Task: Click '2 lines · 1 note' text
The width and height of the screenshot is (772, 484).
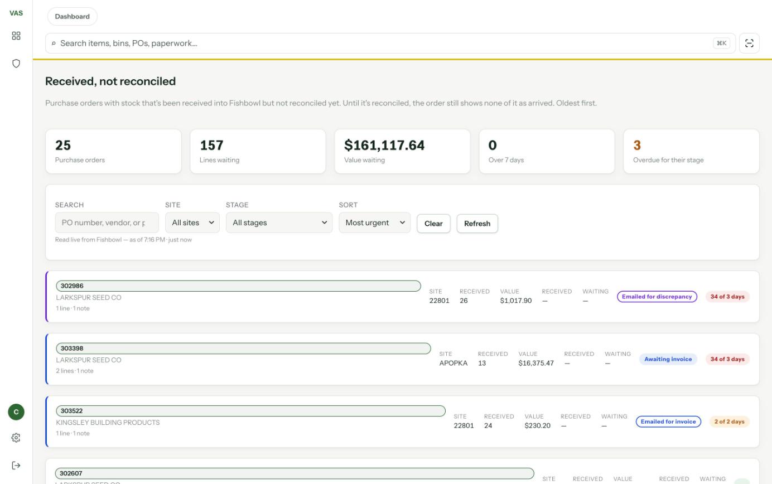Action: coord(75,371)
